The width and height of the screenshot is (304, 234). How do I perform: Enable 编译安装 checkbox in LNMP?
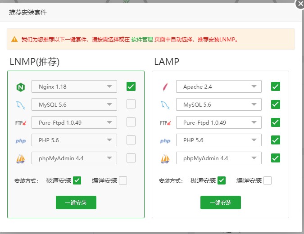pos(123,180)
